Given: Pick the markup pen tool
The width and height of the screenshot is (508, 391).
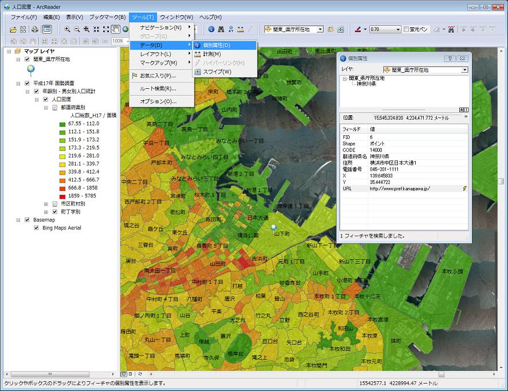Looking at the screenshot, I should (358, 29).
